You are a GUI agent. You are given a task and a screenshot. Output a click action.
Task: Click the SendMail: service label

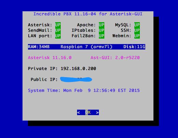(40, 30)
